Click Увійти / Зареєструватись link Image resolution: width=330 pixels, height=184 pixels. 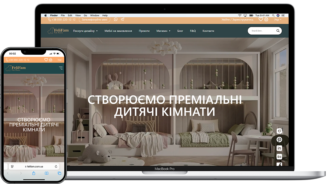tap(237, 20)
